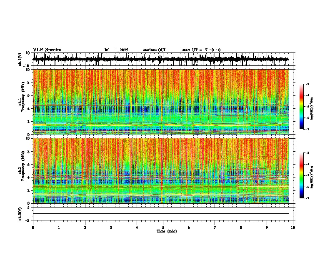The width and height of the screenshot is (330, 255).
Task: Click time axis tick label "1"
Action: 59,227
